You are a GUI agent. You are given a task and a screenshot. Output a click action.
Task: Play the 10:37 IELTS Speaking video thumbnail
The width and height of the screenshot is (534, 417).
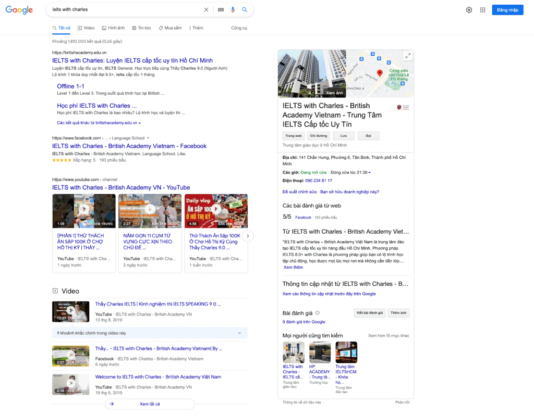[71, 312]
